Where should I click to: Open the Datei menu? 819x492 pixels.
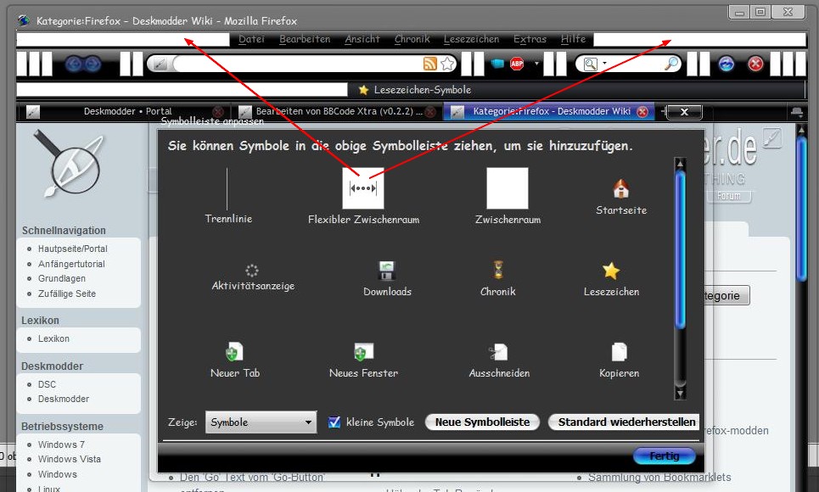pyautogui.click(x=251, y=39)
